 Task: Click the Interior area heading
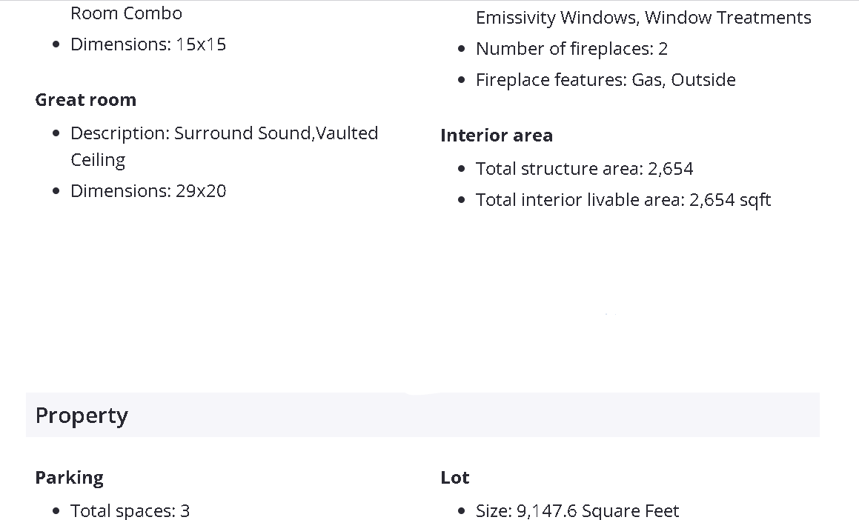coord(497,136)
